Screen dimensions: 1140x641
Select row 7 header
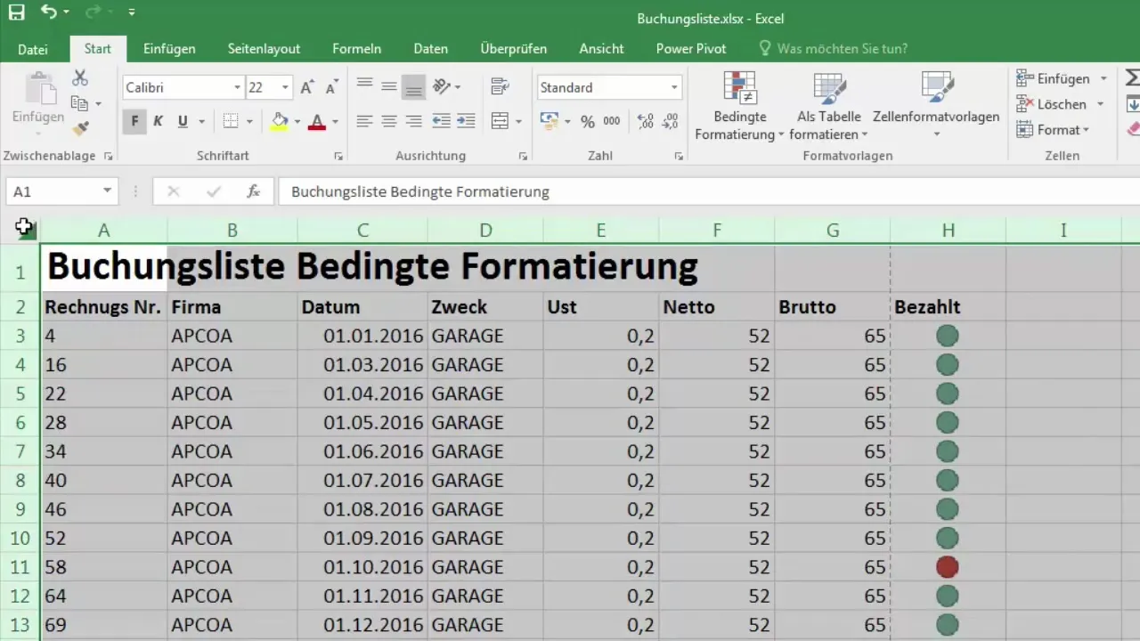point(20,451)
